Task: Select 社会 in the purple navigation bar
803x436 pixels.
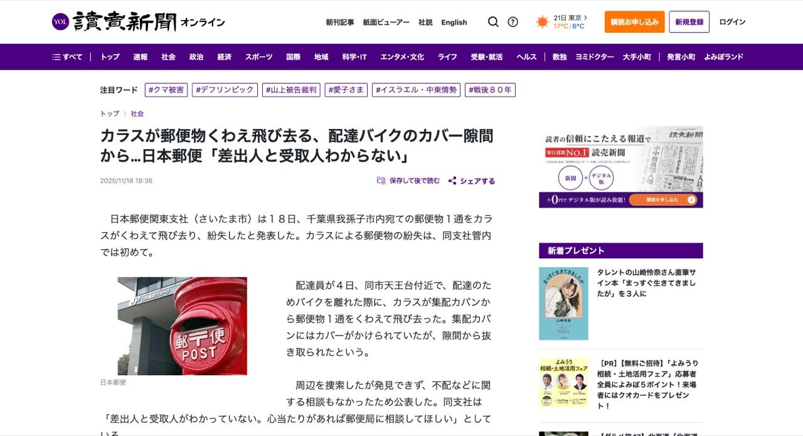Action: tap(168, 57)
